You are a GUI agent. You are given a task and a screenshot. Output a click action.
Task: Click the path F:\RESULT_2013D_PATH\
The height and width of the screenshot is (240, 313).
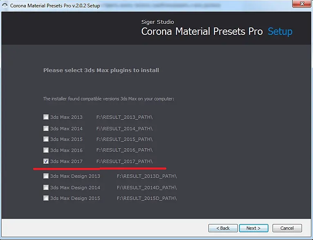pyautogui.click(x=147, y=176)
